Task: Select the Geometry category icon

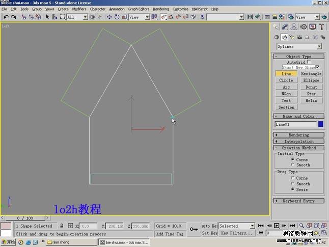Action: point(277,37)
